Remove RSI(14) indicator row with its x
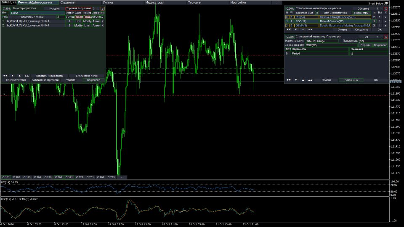This screenshot has width=404, height=227. coord(385,17)
